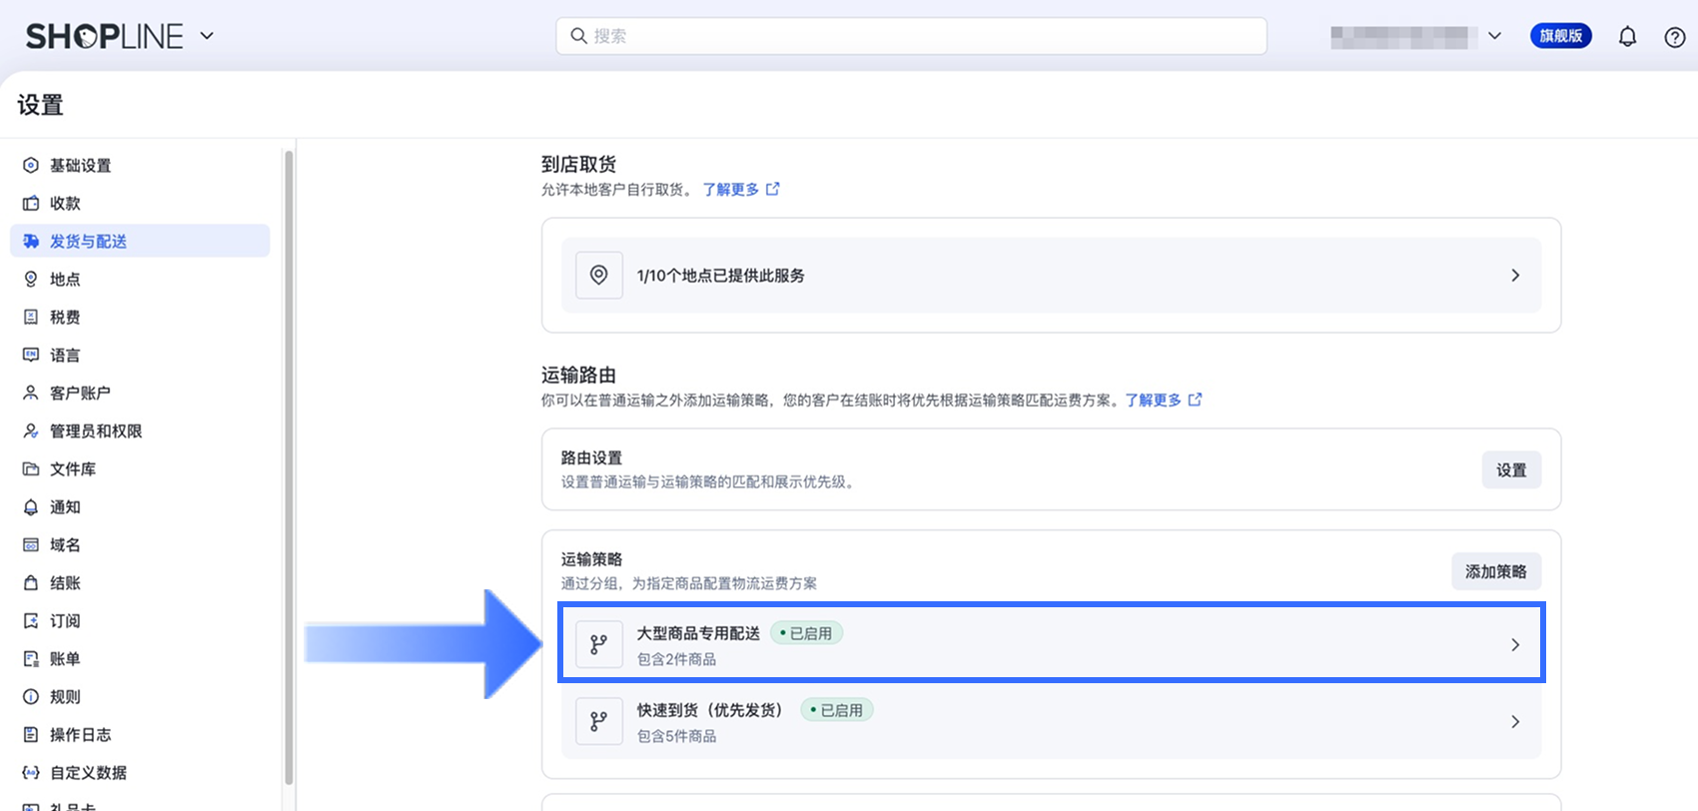Click the 基础设置 gear icon in sidebar

coord(31,166)
